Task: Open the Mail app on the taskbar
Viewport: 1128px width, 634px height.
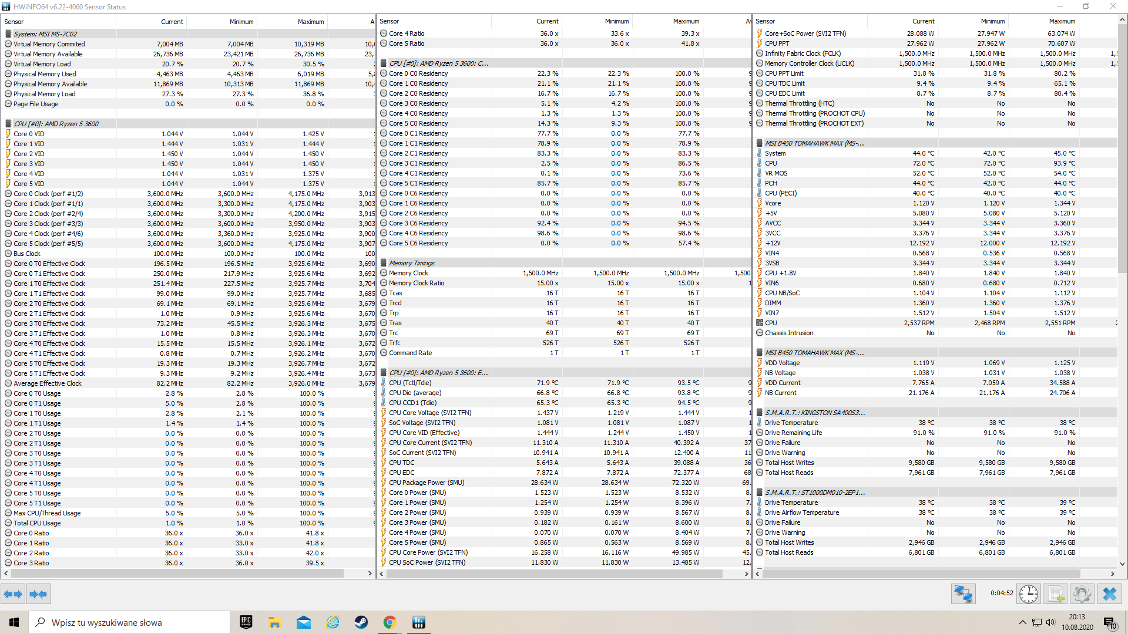Action: pyautogui.click(x=304, y=622)
